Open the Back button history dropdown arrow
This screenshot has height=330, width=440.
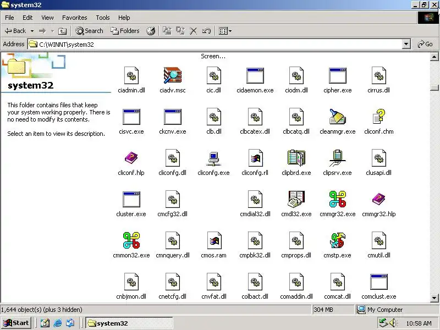32,31
